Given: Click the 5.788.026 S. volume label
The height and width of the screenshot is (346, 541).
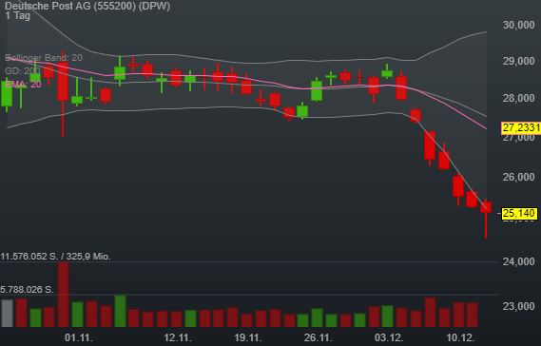Looking at the screenshot, I should pos(27,289).
